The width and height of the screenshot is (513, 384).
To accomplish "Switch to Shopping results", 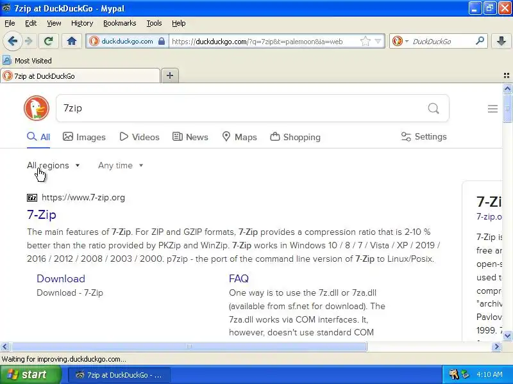I will (295, 137).
